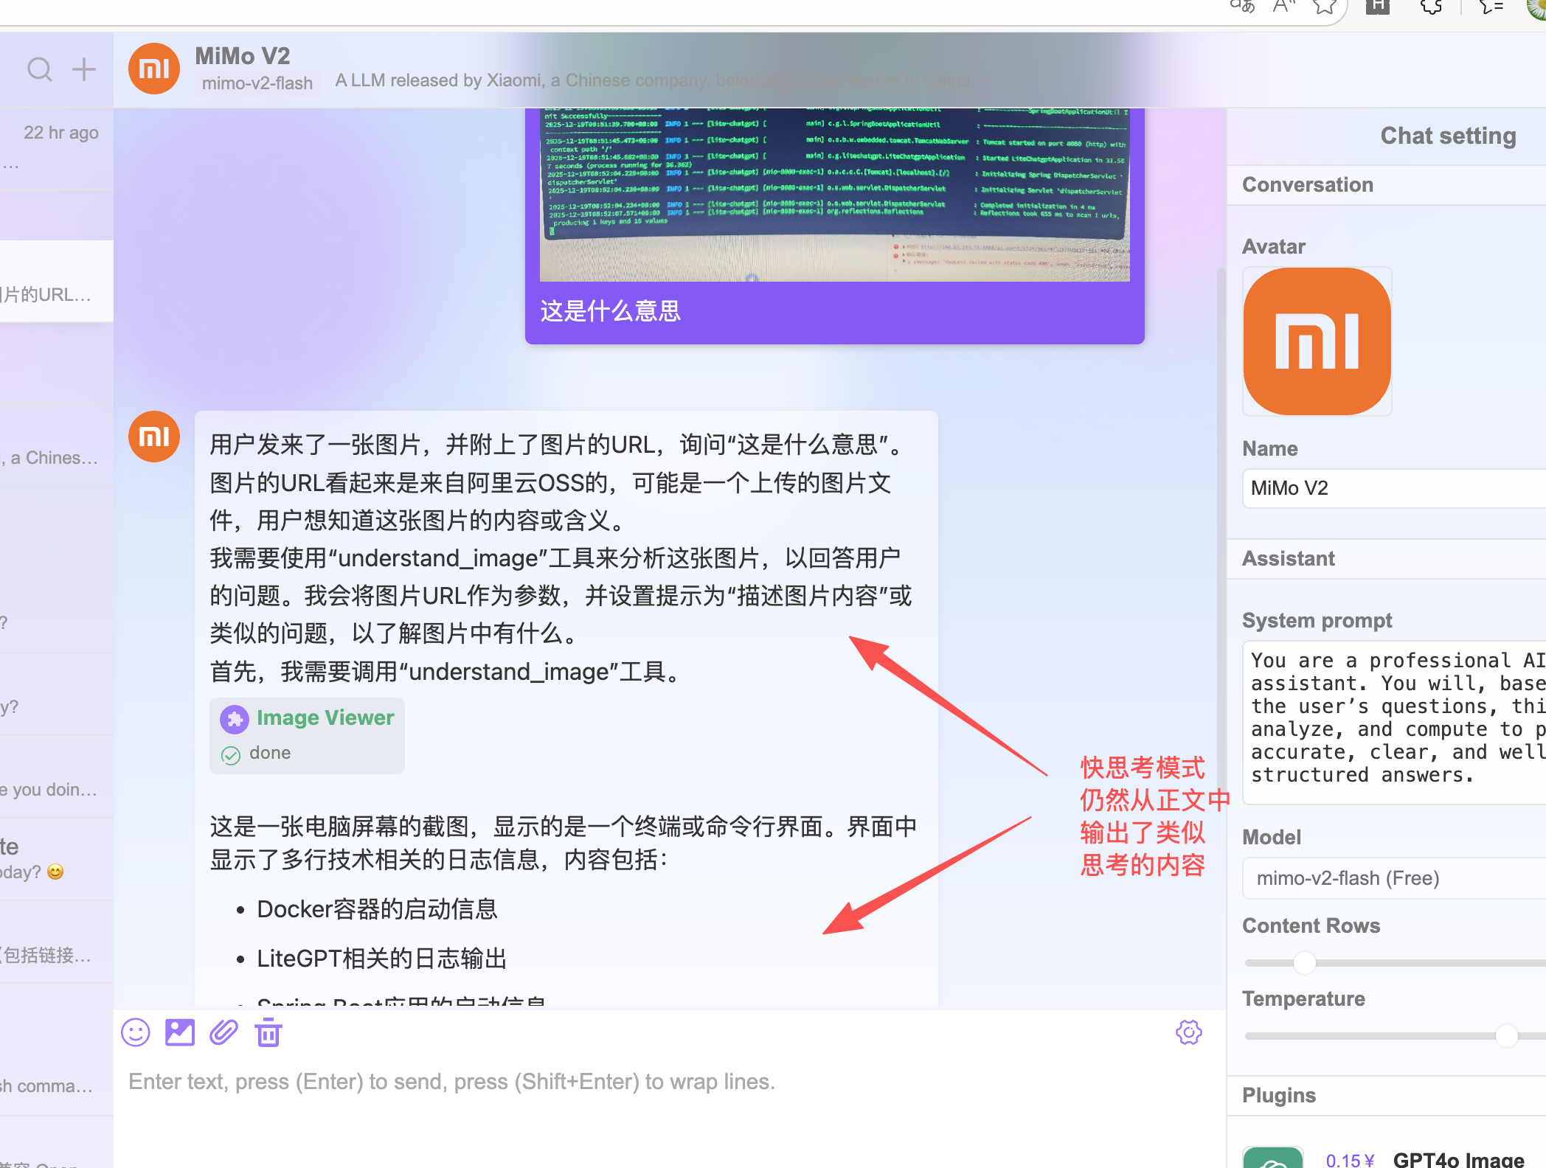This screenshot has height=1168, width=1546.
Task: Click the Image Viewer plugin icon
Action: (x=235, y=719)
